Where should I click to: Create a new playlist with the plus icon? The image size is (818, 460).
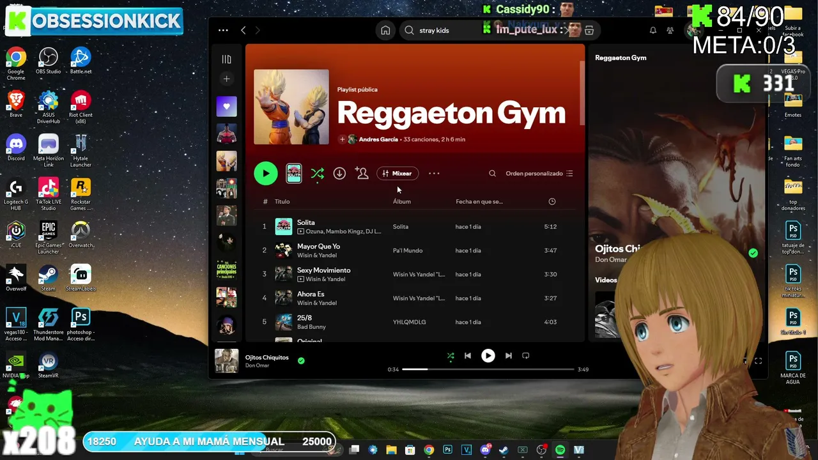226,79
